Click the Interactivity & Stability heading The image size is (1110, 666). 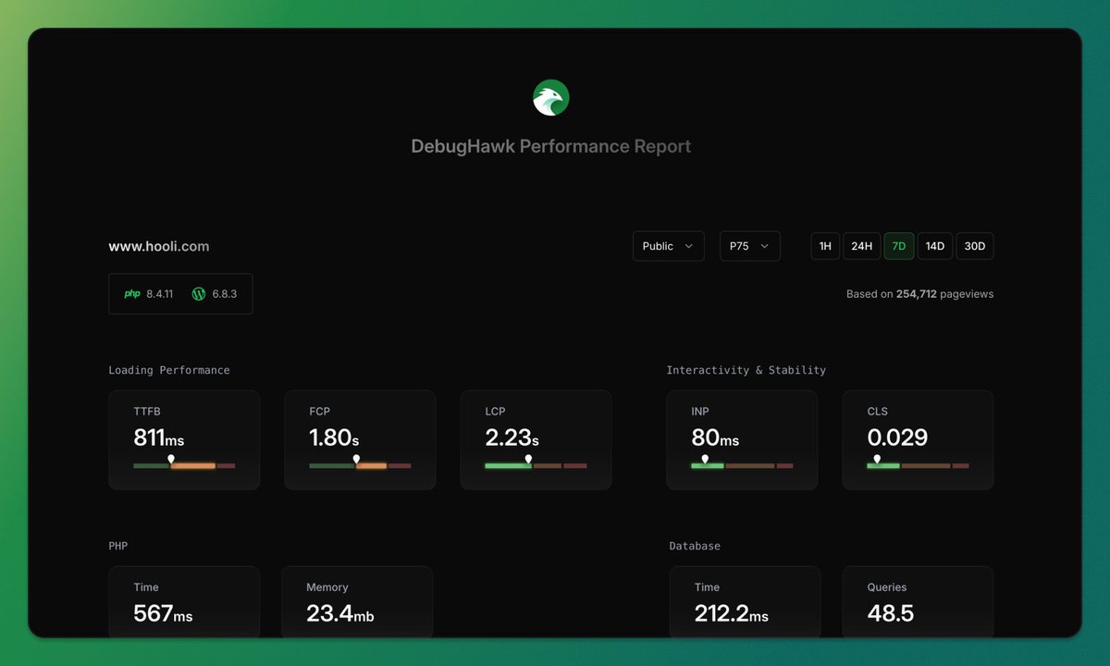(746, 370)
